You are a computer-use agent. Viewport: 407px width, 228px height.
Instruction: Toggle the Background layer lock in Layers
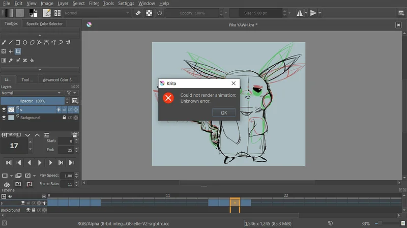pos(64,118)
